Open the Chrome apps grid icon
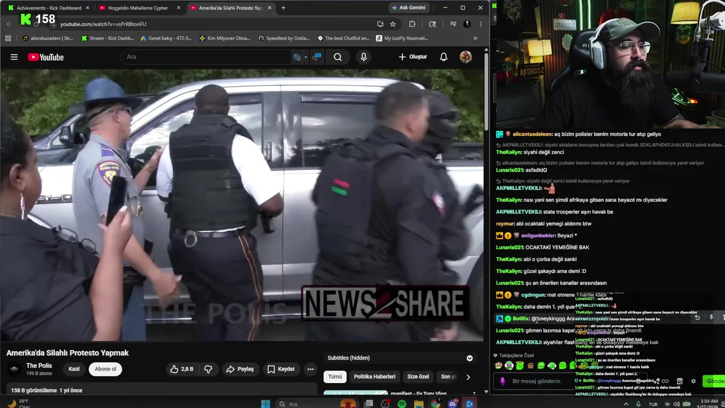 click(x=8, y=38)
